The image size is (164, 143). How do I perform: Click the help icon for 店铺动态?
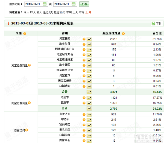84,86
